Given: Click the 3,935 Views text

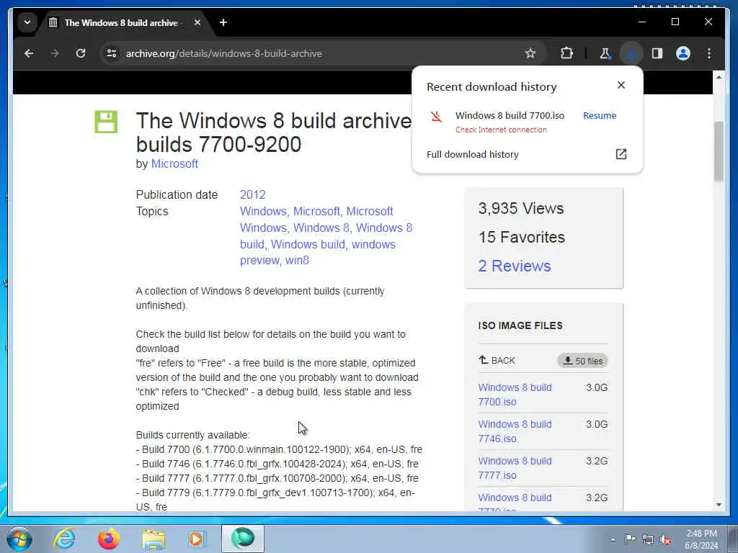Looking at the screenshot, I should (521, 208).
